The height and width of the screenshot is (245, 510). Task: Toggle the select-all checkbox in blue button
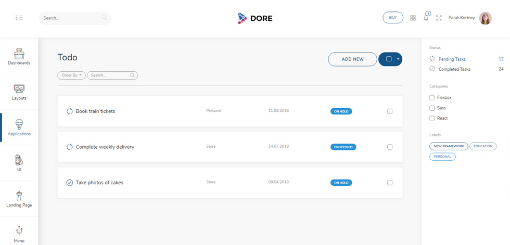coord(389,59)
